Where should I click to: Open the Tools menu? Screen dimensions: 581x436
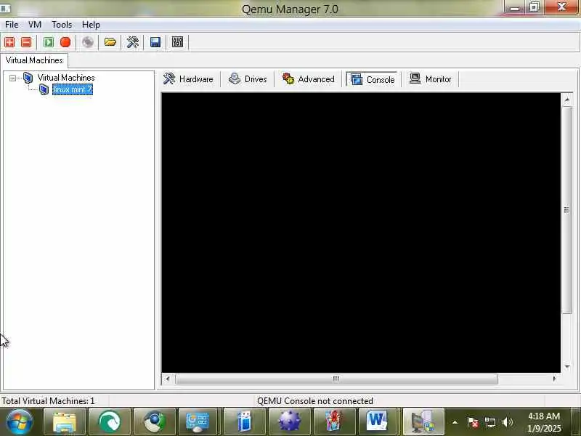click(62, 25)
